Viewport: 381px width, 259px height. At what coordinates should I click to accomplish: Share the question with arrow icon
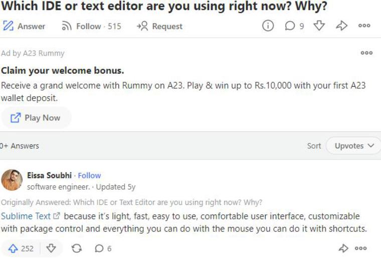point(341,26)
